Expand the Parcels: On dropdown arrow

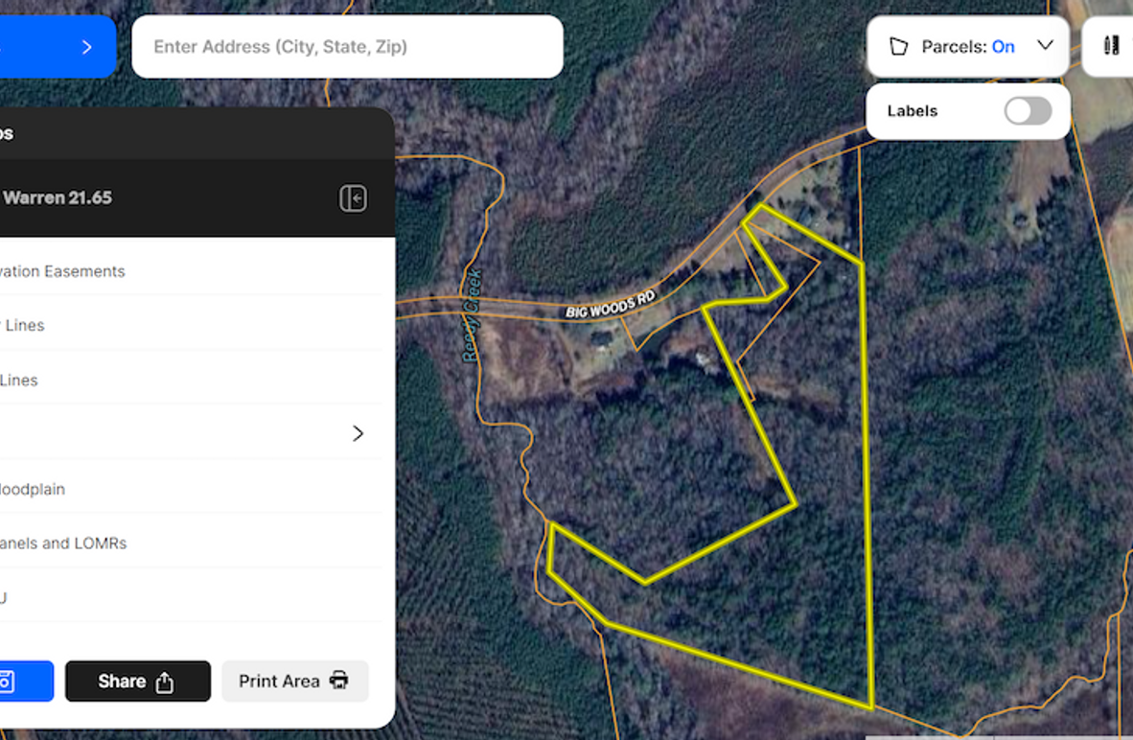[1045, 46]
